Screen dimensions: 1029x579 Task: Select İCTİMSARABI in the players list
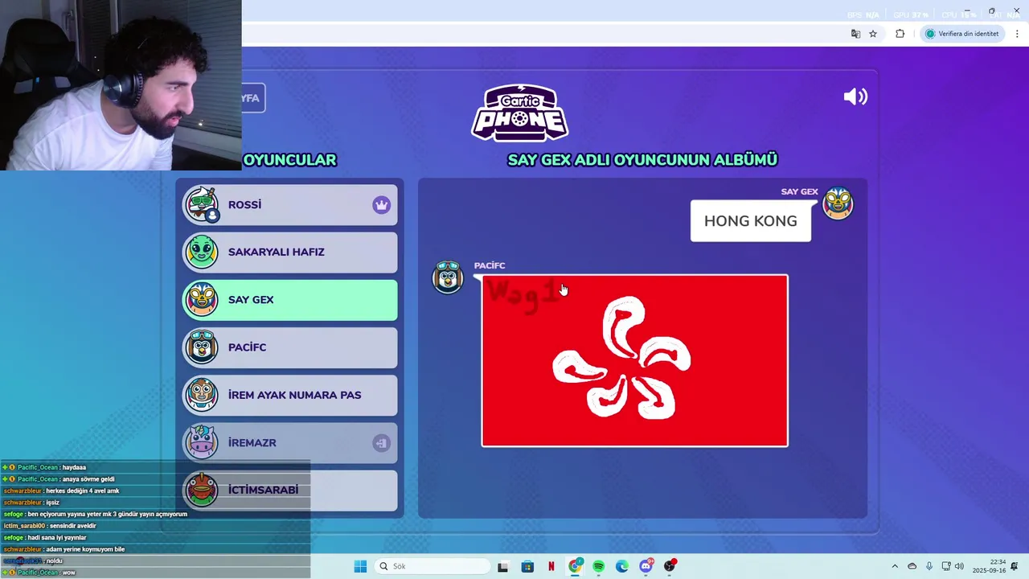pyautogui.click(x=290, y=489)
